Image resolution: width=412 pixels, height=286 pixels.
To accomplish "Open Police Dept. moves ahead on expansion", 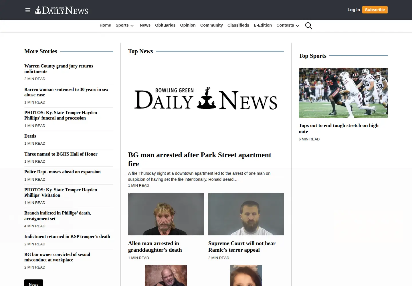I will click(x=62, y=172).
